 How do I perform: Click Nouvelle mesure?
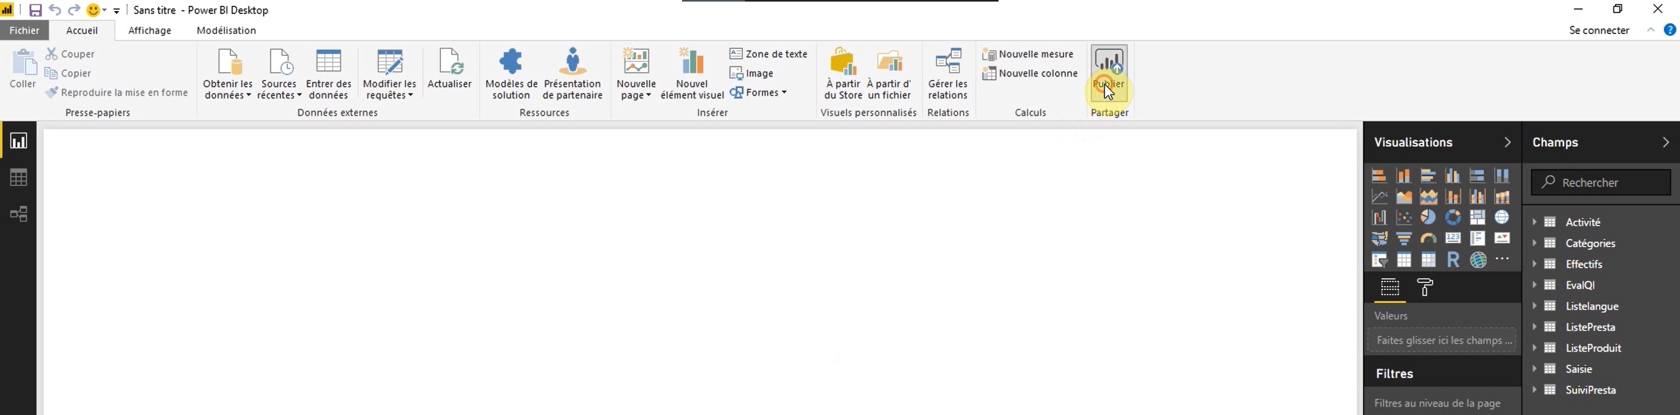pyautogui.click(x=1028, y=54)
